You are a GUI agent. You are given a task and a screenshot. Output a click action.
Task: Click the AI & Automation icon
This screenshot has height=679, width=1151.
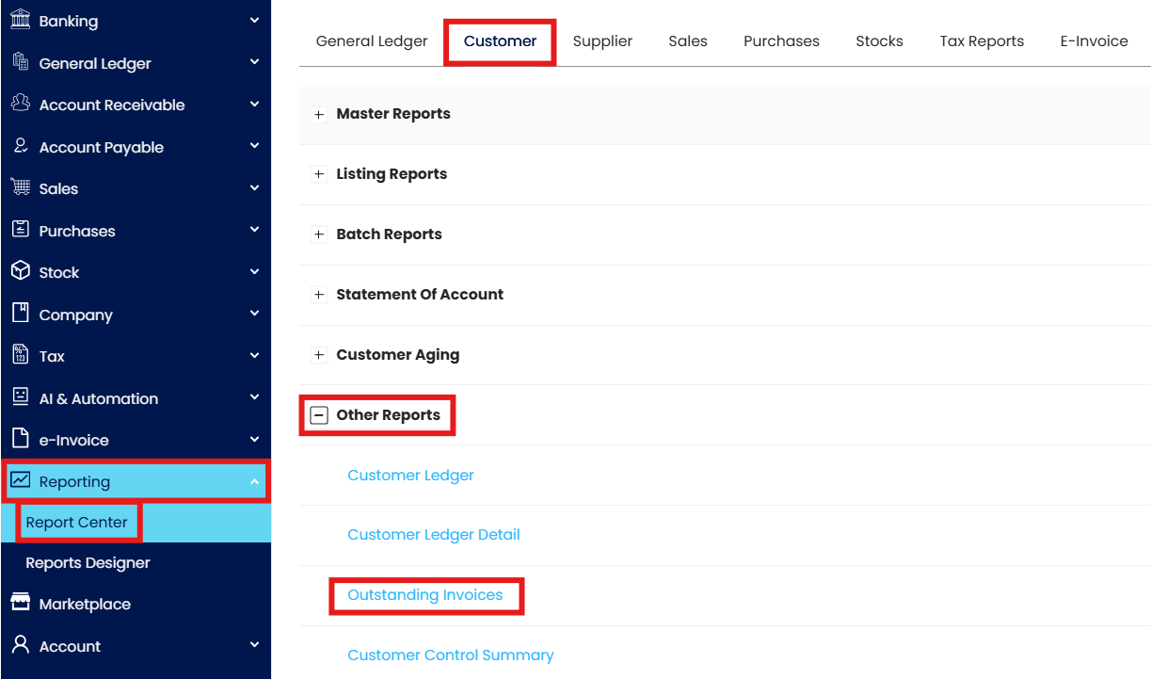(x=20, y=397)
